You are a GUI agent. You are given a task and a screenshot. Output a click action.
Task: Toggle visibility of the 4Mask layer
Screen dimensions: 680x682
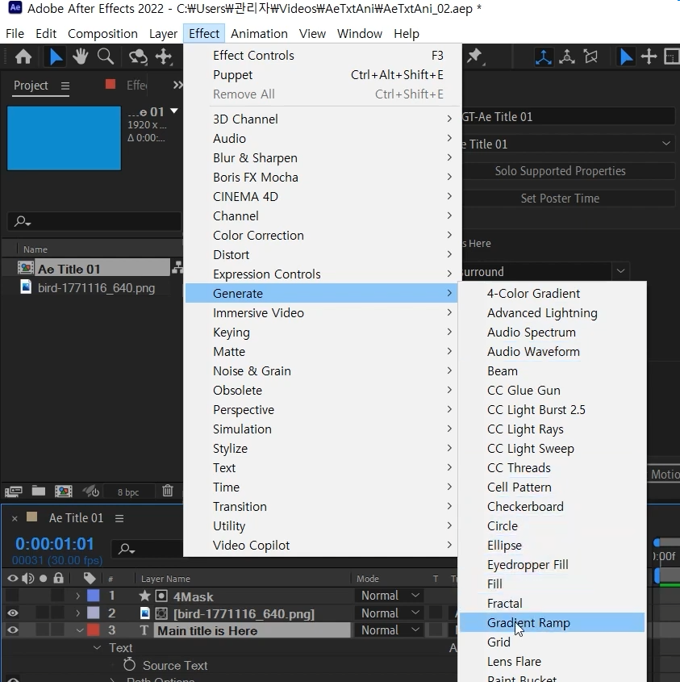[13, 595]
